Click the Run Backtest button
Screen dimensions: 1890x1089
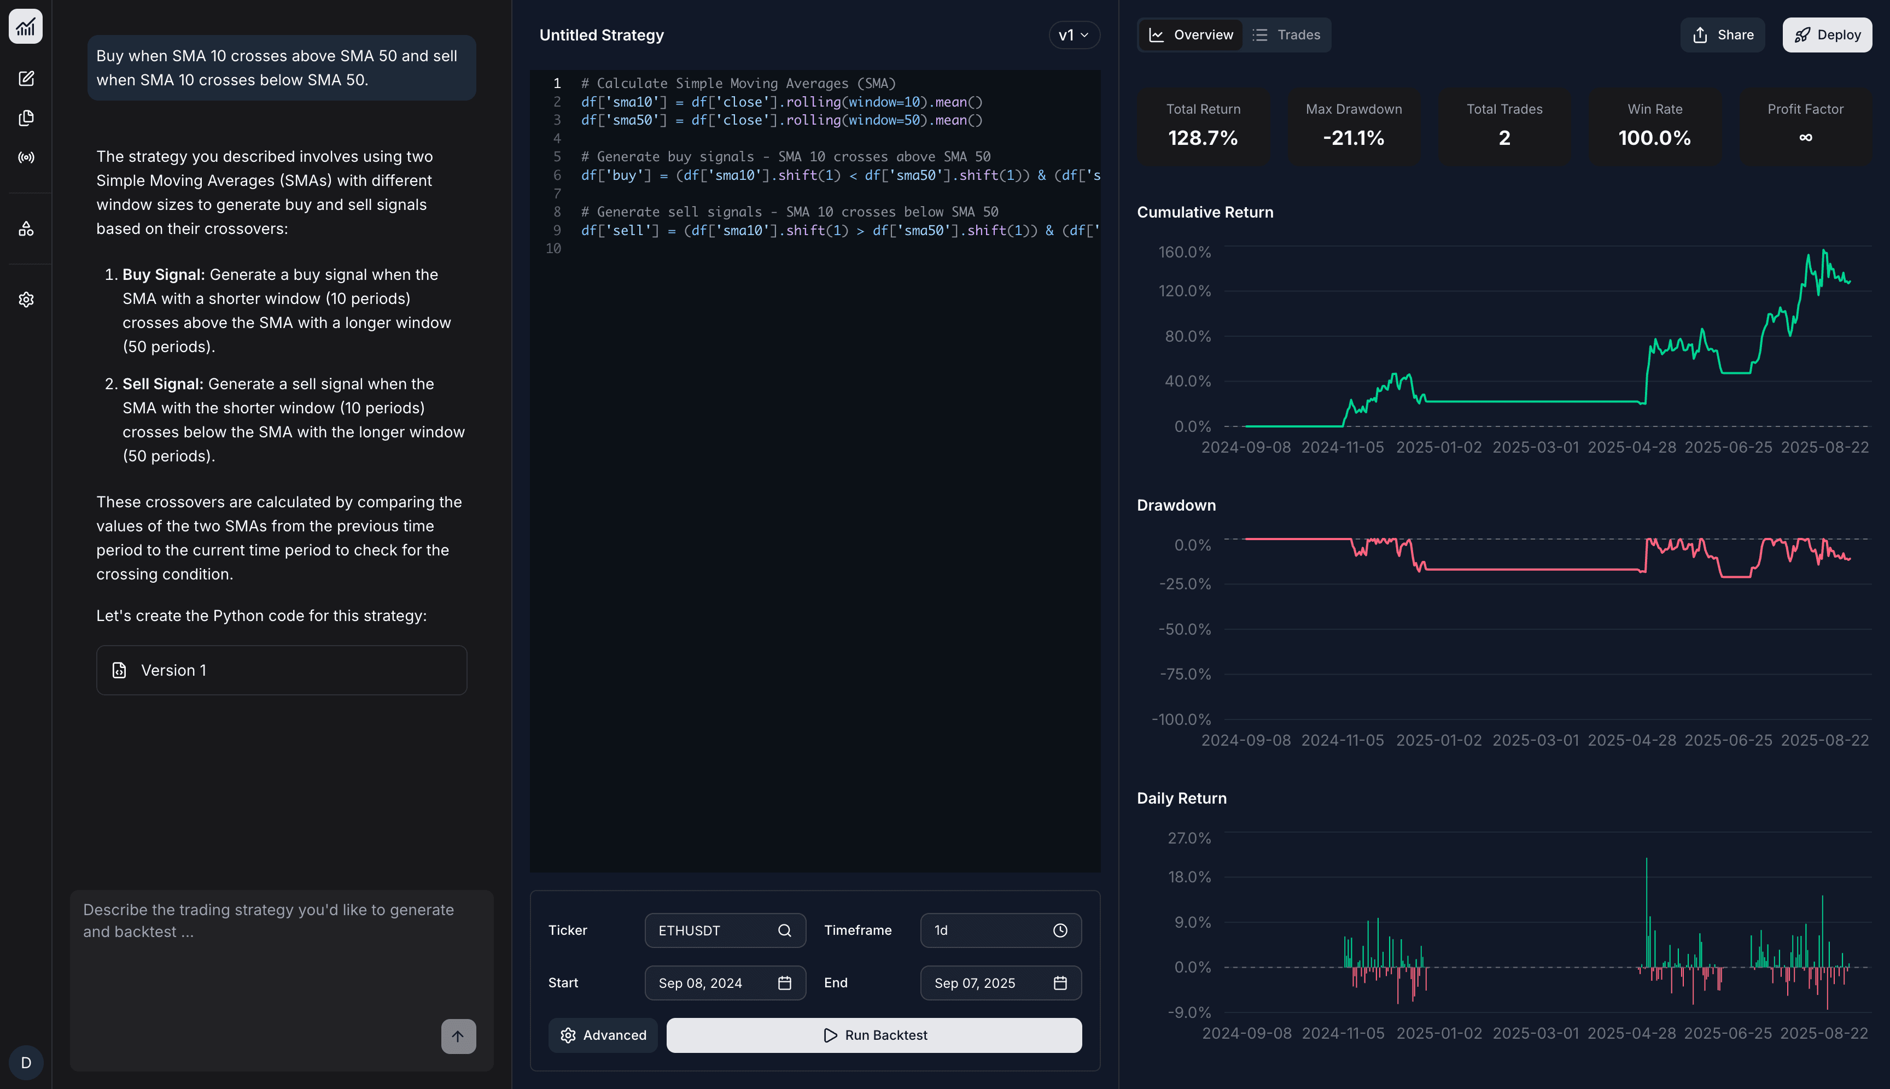[874, 1035]
